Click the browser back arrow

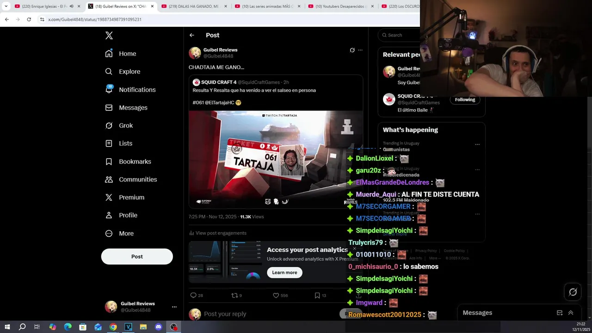(x=6, y=19)
